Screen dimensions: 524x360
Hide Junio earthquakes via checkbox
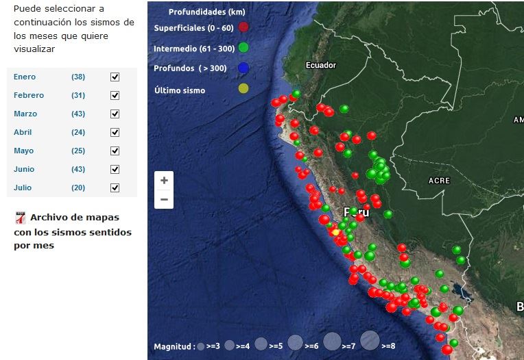(115, 170)
